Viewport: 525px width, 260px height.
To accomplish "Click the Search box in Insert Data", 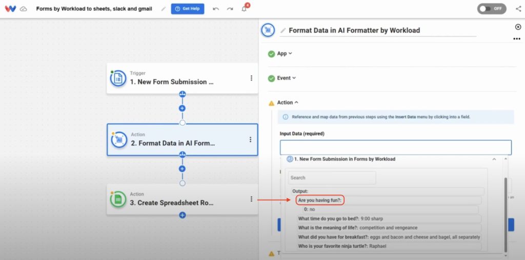I will click(332, 178).
